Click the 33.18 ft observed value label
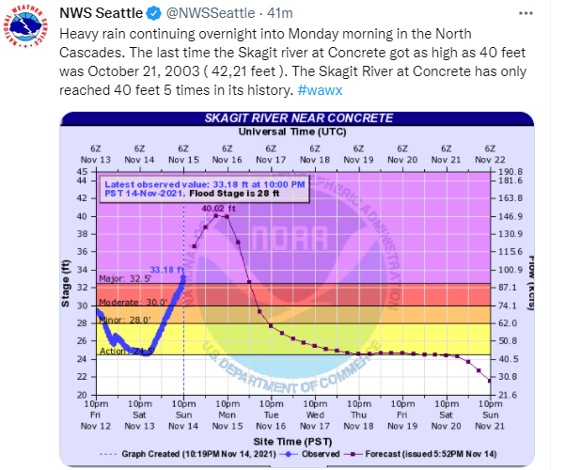 [x=165, y=270]
